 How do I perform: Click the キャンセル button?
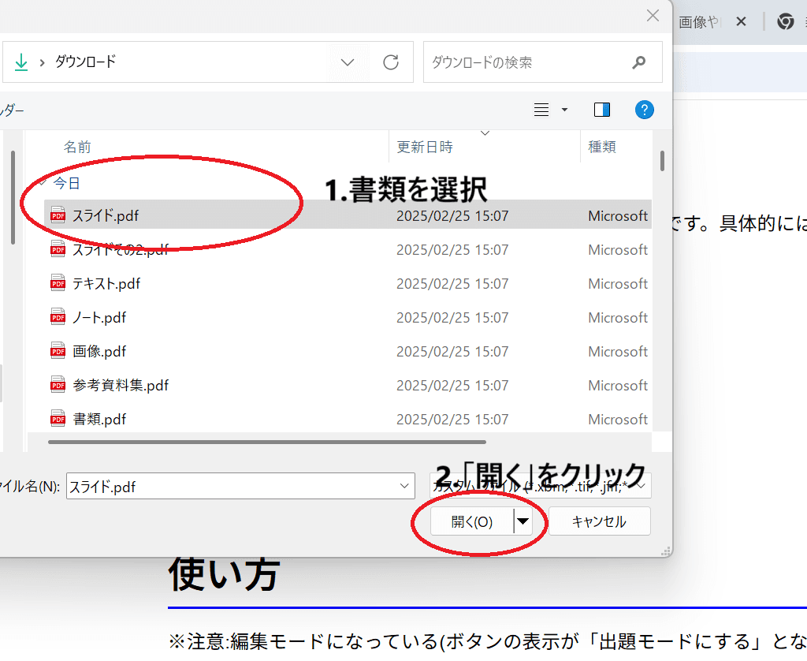pyautogui.click(x=600, y=521)
